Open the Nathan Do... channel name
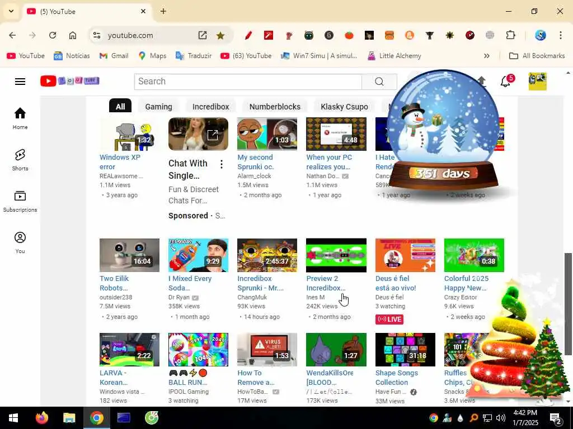The image size is (573, 429). [323, 176]
